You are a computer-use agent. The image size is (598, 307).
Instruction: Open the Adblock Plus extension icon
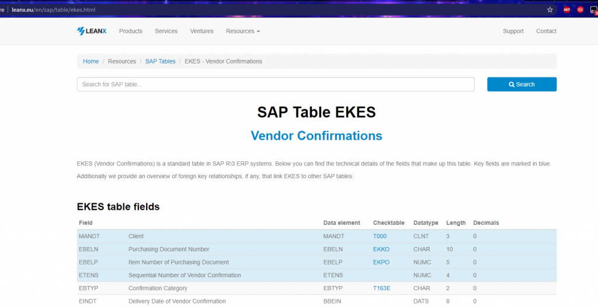tap(566, 10)
